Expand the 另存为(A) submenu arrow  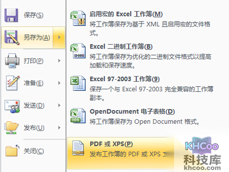pos(59,38)
